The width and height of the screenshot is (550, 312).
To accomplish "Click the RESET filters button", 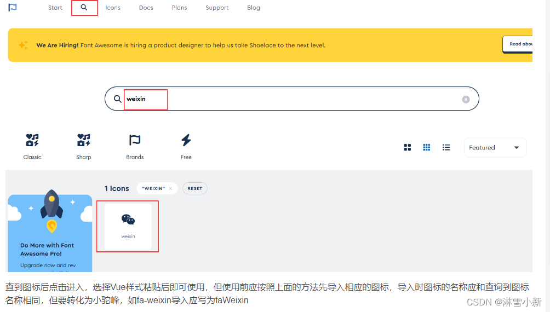I will click(194, 188).
